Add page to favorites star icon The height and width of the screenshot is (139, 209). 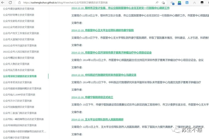163,3
